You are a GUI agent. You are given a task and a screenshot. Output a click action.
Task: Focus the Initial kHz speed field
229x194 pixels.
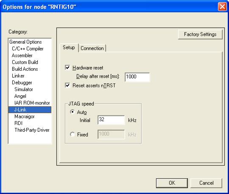point(111,120)
